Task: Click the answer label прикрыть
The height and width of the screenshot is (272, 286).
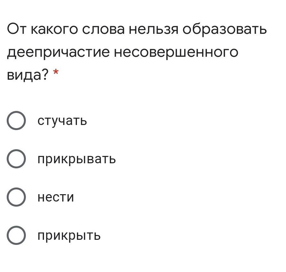Action: [x=69, y=236]
